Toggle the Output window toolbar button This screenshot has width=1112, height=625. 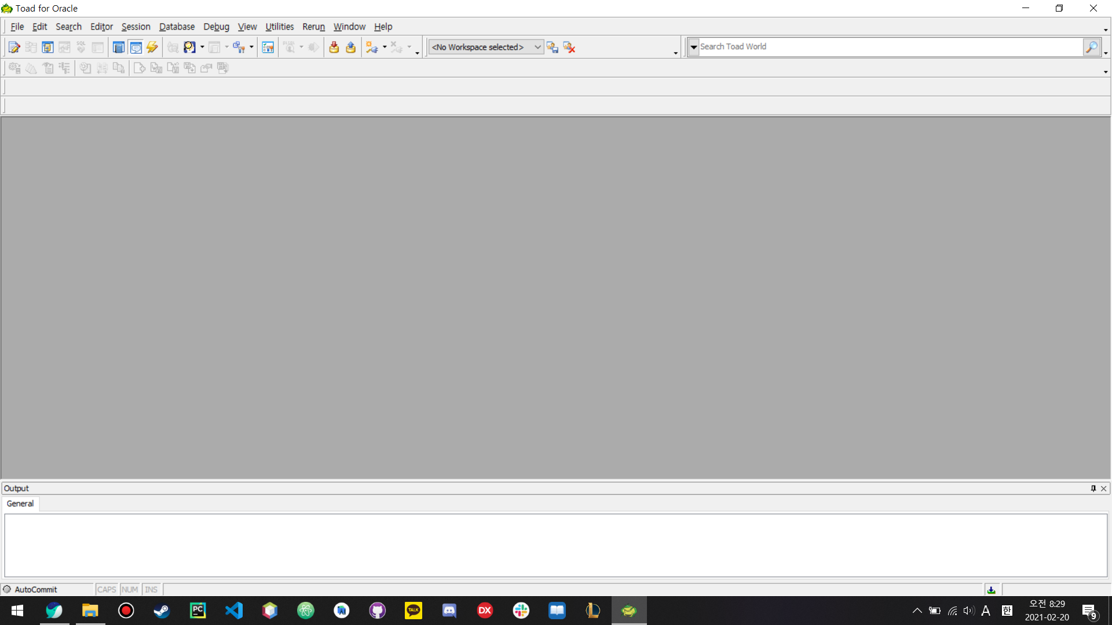tap(136, 47)
